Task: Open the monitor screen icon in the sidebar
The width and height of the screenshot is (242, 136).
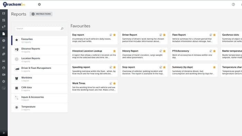Action: [4, 88]
